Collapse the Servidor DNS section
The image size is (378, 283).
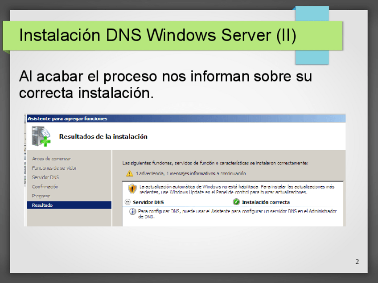coord(127,202)
